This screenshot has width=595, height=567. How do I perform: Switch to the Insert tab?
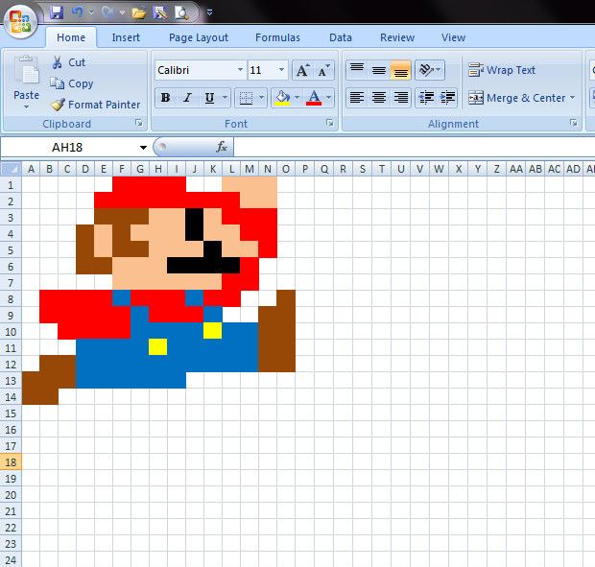(x=126, y=37)
